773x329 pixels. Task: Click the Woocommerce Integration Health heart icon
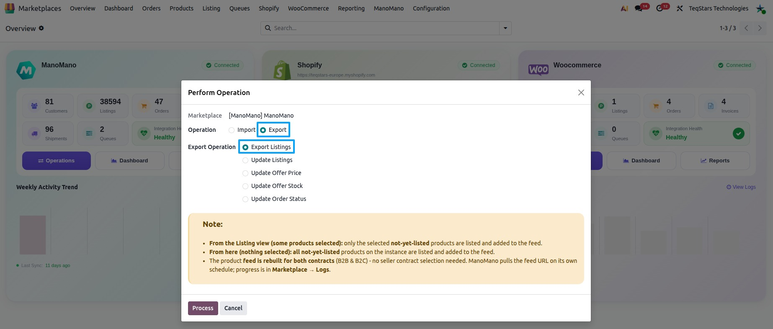coord(656,134)
